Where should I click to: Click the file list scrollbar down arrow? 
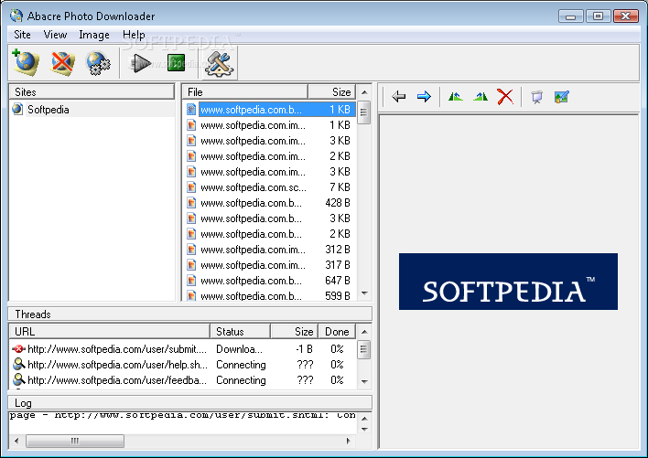point(364,293)
